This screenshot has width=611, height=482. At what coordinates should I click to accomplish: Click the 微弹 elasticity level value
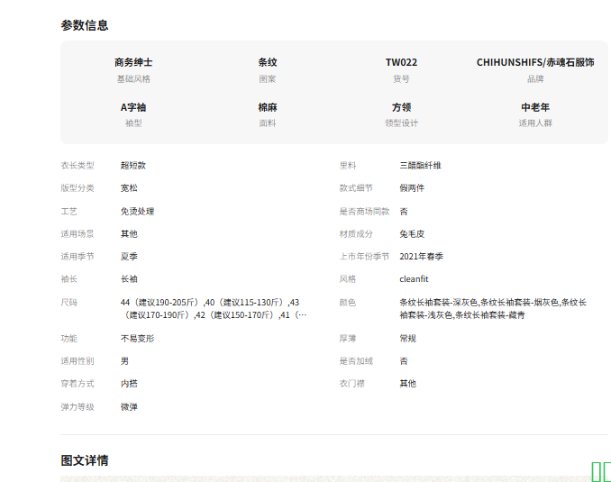tap(129, 406)
